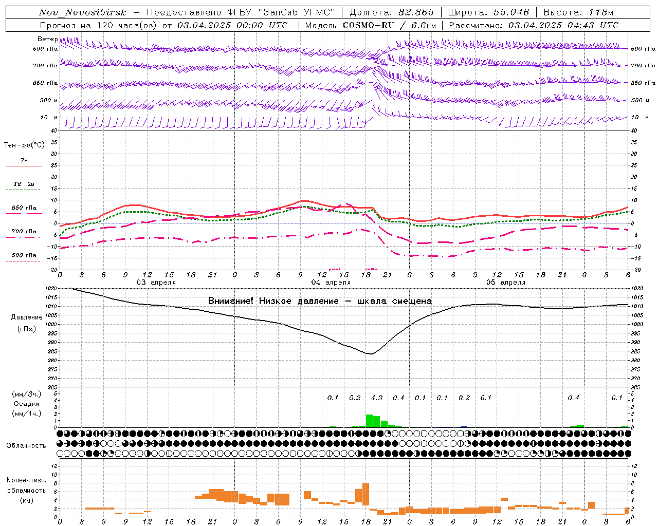Click the Ветер section label

[x=47, y=39]
